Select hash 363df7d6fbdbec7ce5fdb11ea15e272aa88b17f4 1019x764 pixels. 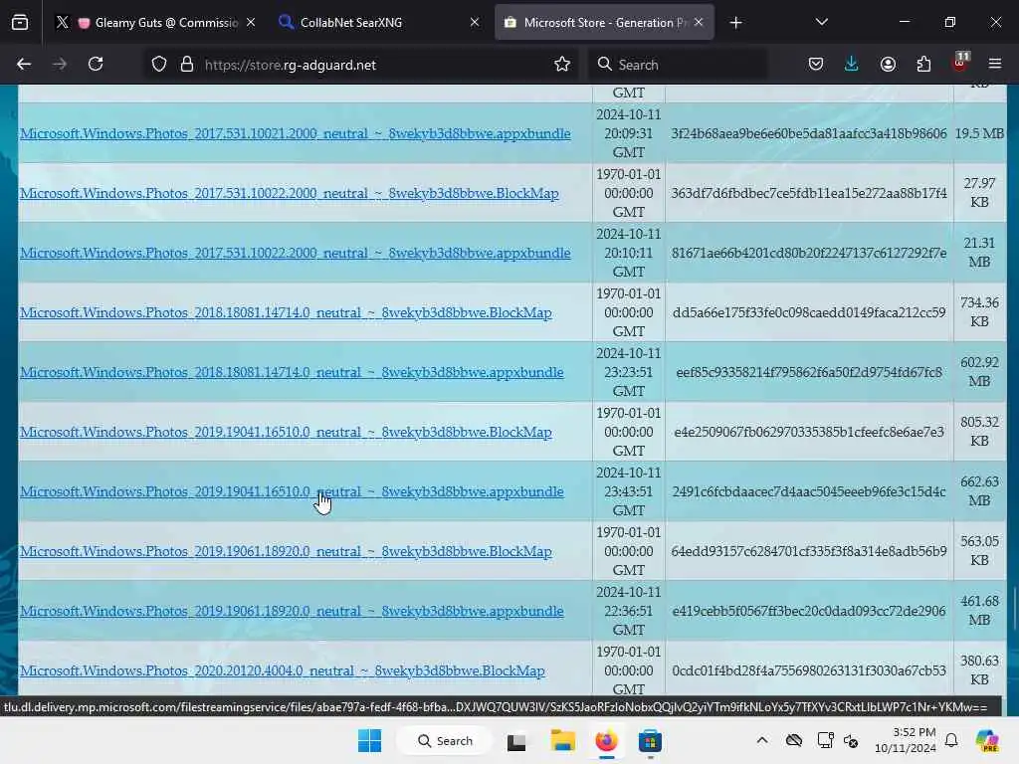click(x=809, y=194)
